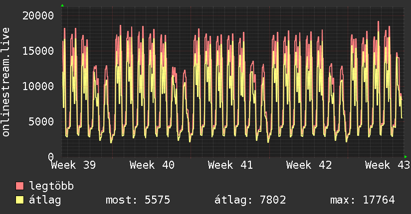411x214 pixels.
Task: Click the Week 41 axis label
Action: click(230, 165)
